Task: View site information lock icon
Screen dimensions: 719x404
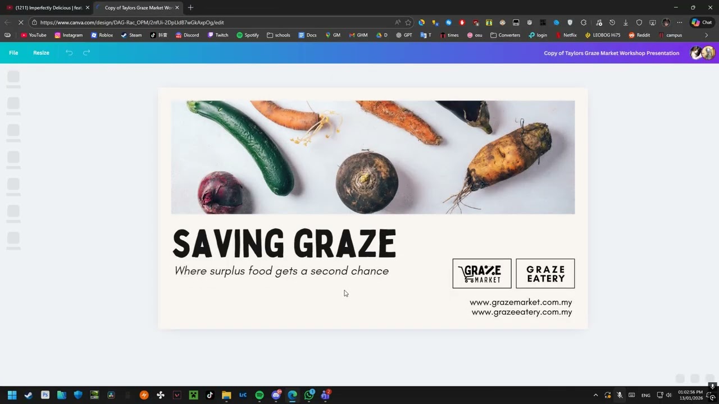Action: pos(34,22)
